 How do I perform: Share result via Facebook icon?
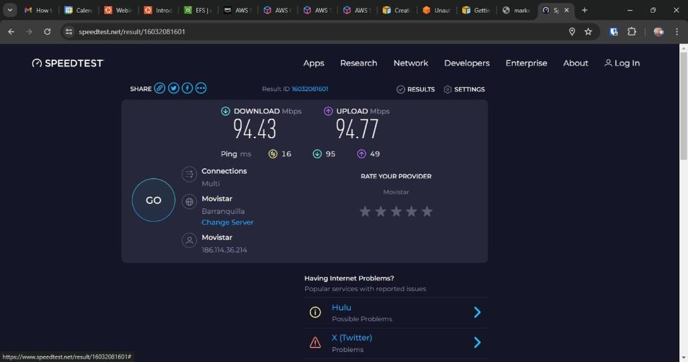(x=187, y=88)
